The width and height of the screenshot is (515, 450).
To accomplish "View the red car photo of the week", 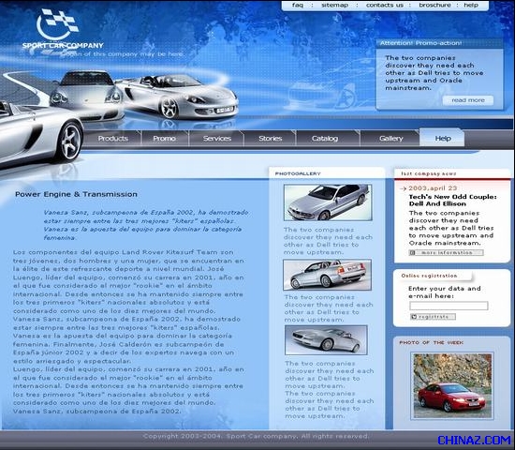I will coord(452,386).
